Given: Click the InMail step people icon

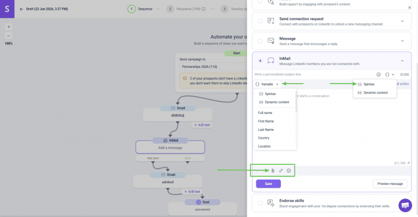Looking at the screenshot, I should (x=165, y=141).
